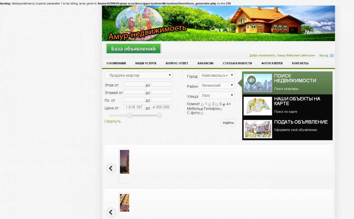Click the Свернуть link to collapse the filters
The width and height of the screenshot is (354, 219).
point(113,121)
